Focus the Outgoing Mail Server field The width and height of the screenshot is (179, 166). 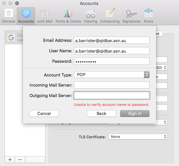[x=112, y=95]
